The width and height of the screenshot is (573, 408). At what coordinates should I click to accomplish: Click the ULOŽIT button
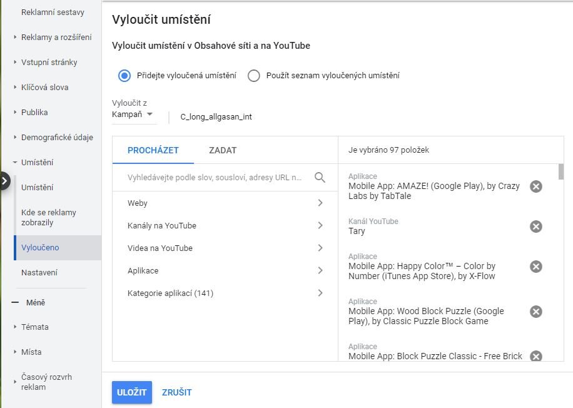(132, 392)
